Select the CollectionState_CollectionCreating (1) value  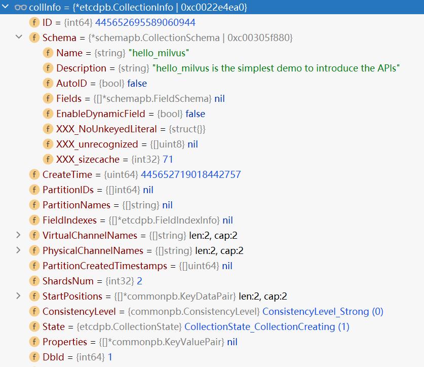(267, 326)
